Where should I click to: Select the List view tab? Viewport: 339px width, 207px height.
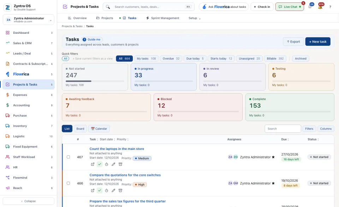67,129
